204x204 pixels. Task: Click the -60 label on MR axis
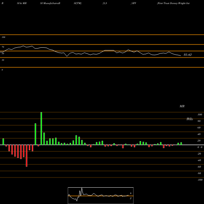pyautogui.click(x=199, y=167)
